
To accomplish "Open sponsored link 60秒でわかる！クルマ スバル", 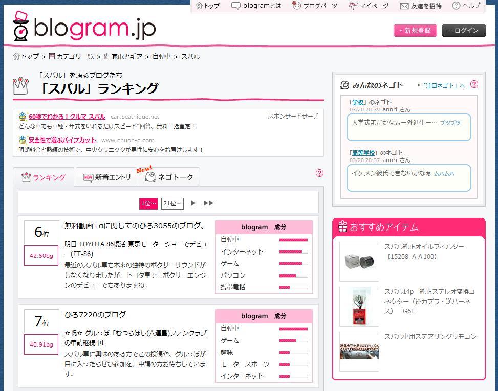I will (67, 117).
